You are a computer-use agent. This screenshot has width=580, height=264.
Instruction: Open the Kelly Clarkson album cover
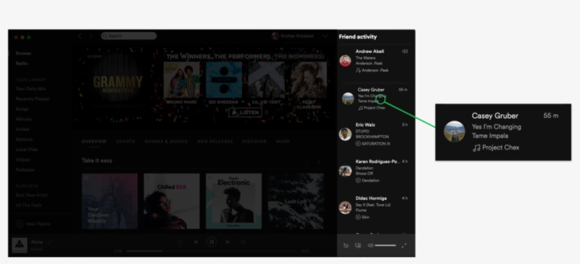(308, 80)
